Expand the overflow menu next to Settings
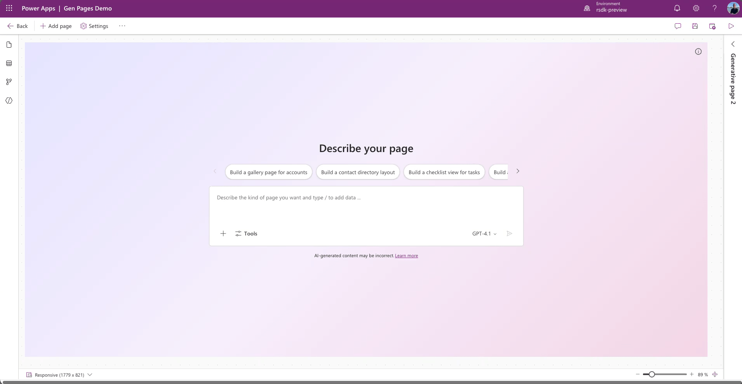The image size is (742, 384). click(122, 26)
